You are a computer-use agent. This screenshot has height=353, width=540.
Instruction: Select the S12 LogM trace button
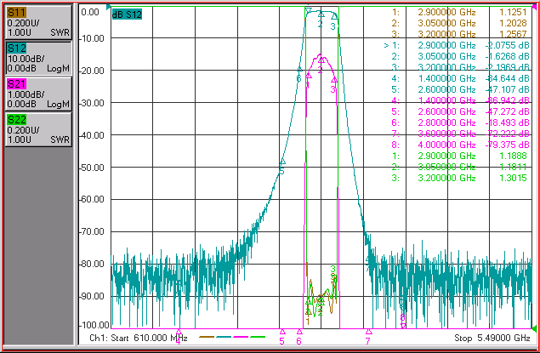pos(38,58)
